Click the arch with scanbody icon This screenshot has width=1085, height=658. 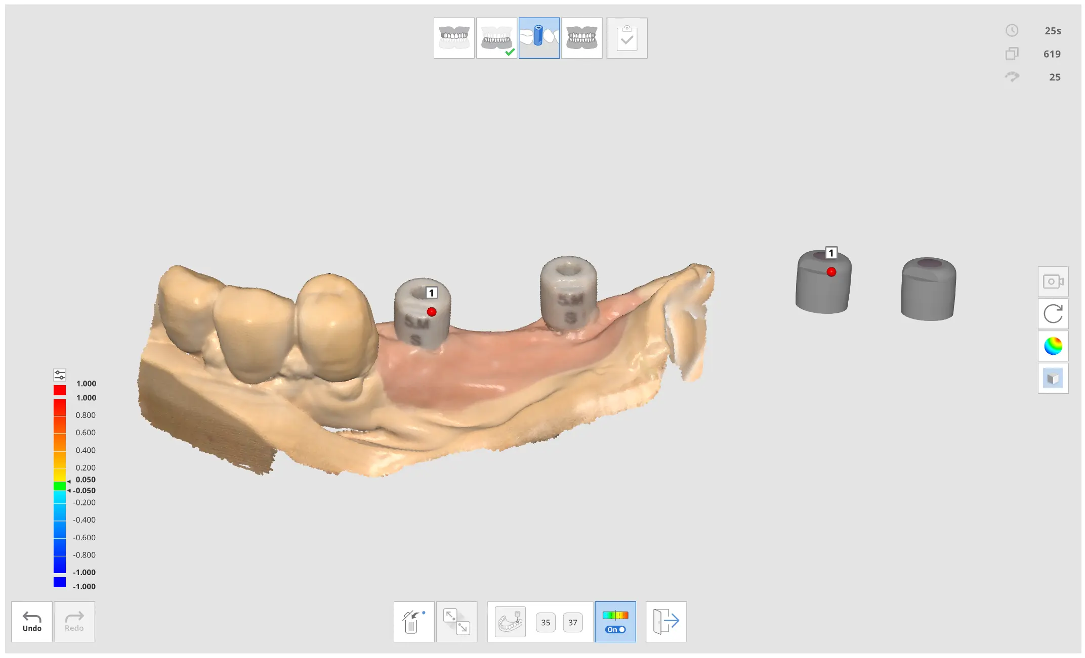(510, 622)
